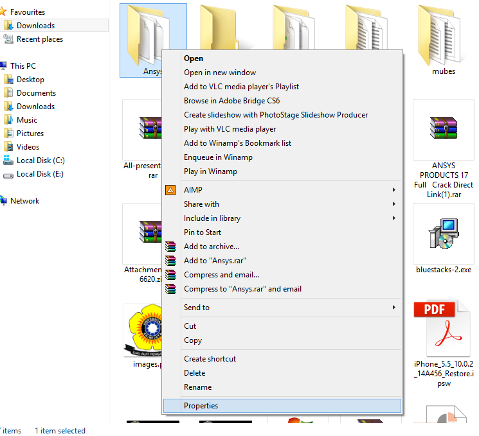Click WinRAR icon beside Add to "Ansys.rar"
This screenshot has height=436, width=479.
tap(170, 261)
